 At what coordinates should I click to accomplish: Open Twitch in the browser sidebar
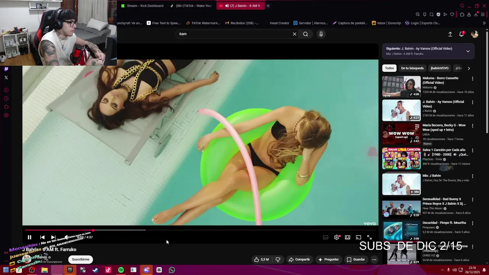[x=6, y=69]
